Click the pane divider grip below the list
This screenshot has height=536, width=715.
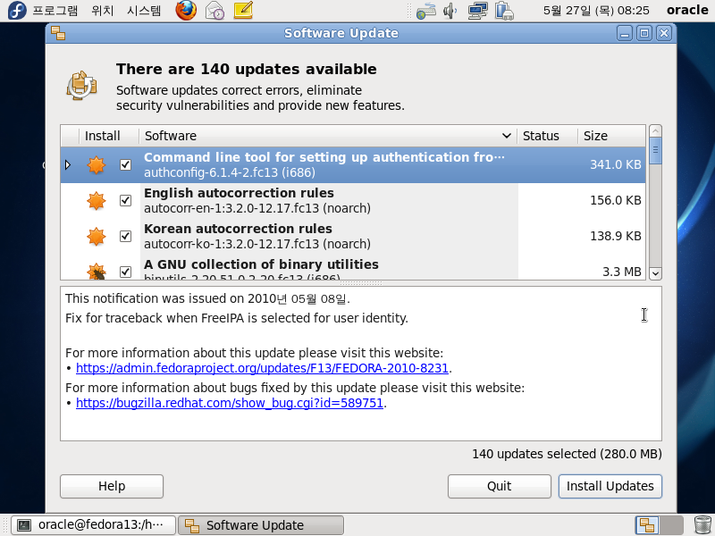[361, 283]
